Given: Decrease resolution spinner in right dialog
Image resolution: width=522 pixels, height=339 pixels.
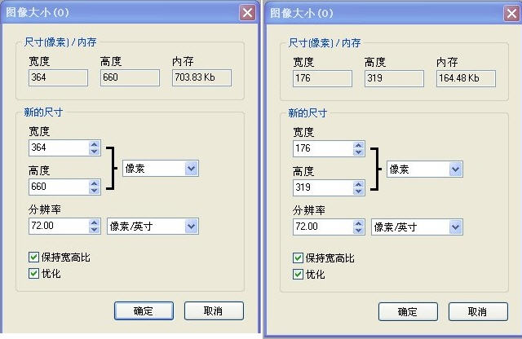Looking at the screenshot, I should click(x=359, y=231).
